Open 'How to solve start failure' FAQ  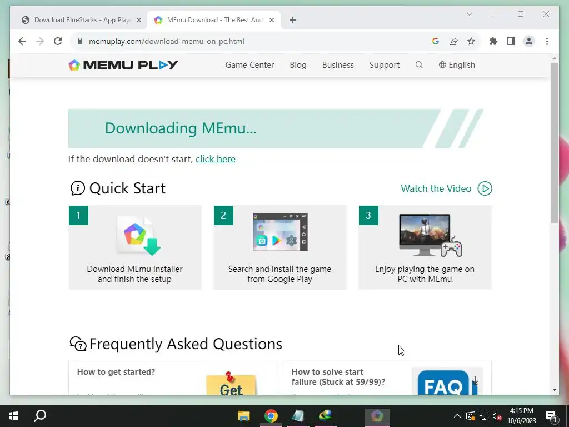coord(387,378)
